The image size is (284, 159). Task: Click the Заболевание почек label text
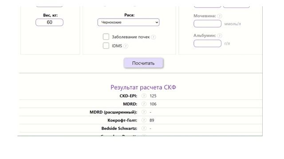[x=131, y=37]
